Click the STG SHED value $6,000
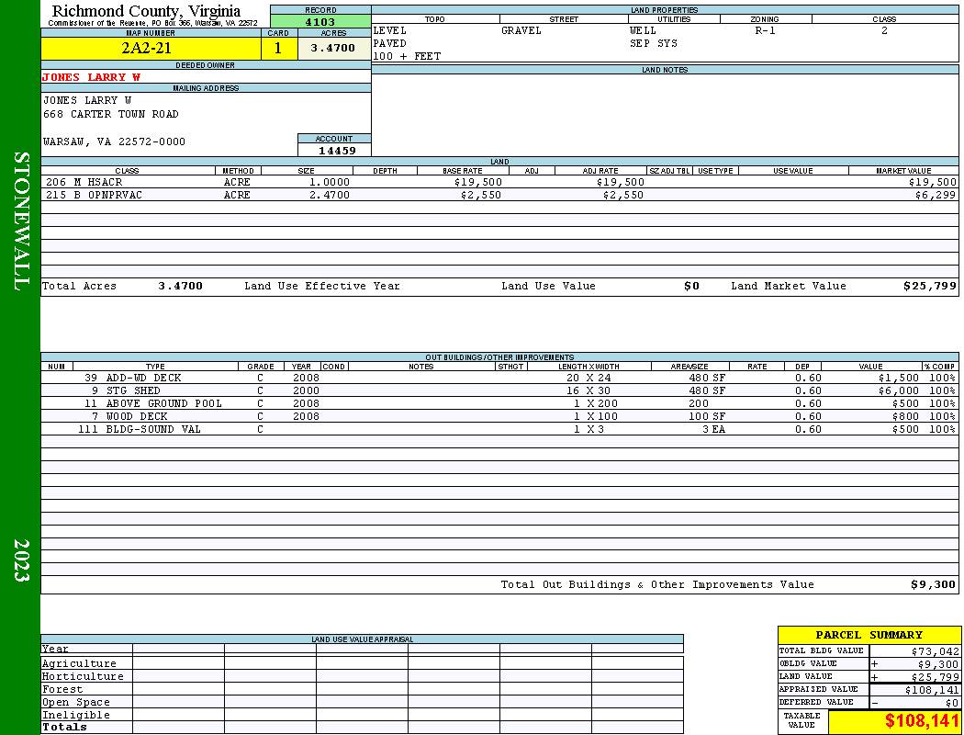 898,390
